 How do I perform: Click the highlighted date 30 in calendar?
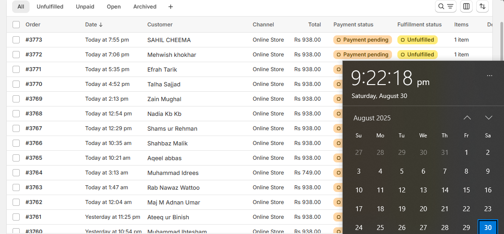(488, 227)
